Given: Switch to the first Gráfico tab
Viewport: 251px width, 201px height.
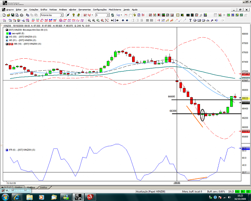Looking at the screenshot, I should [18, 187].
